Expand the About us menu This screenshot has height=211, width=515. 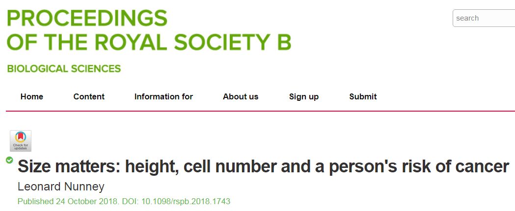coord(241,96)
